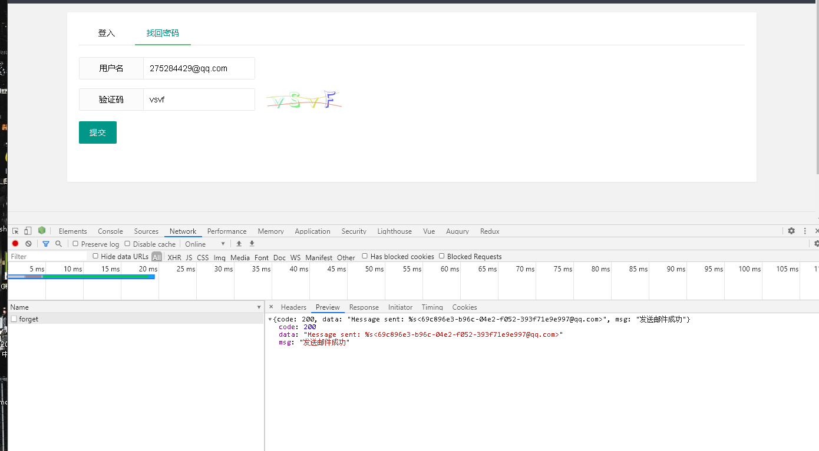Screen dimensions: 819x451
Task: Close the request details pane
Action: click(271, 307)
